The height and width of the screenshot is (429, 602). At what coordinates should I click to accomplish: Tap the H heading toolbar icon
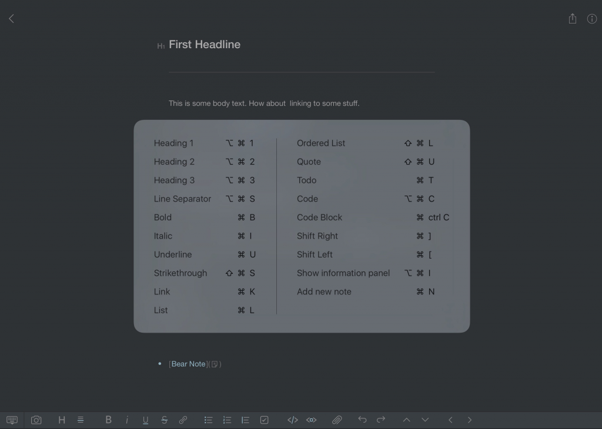(61, 420)
